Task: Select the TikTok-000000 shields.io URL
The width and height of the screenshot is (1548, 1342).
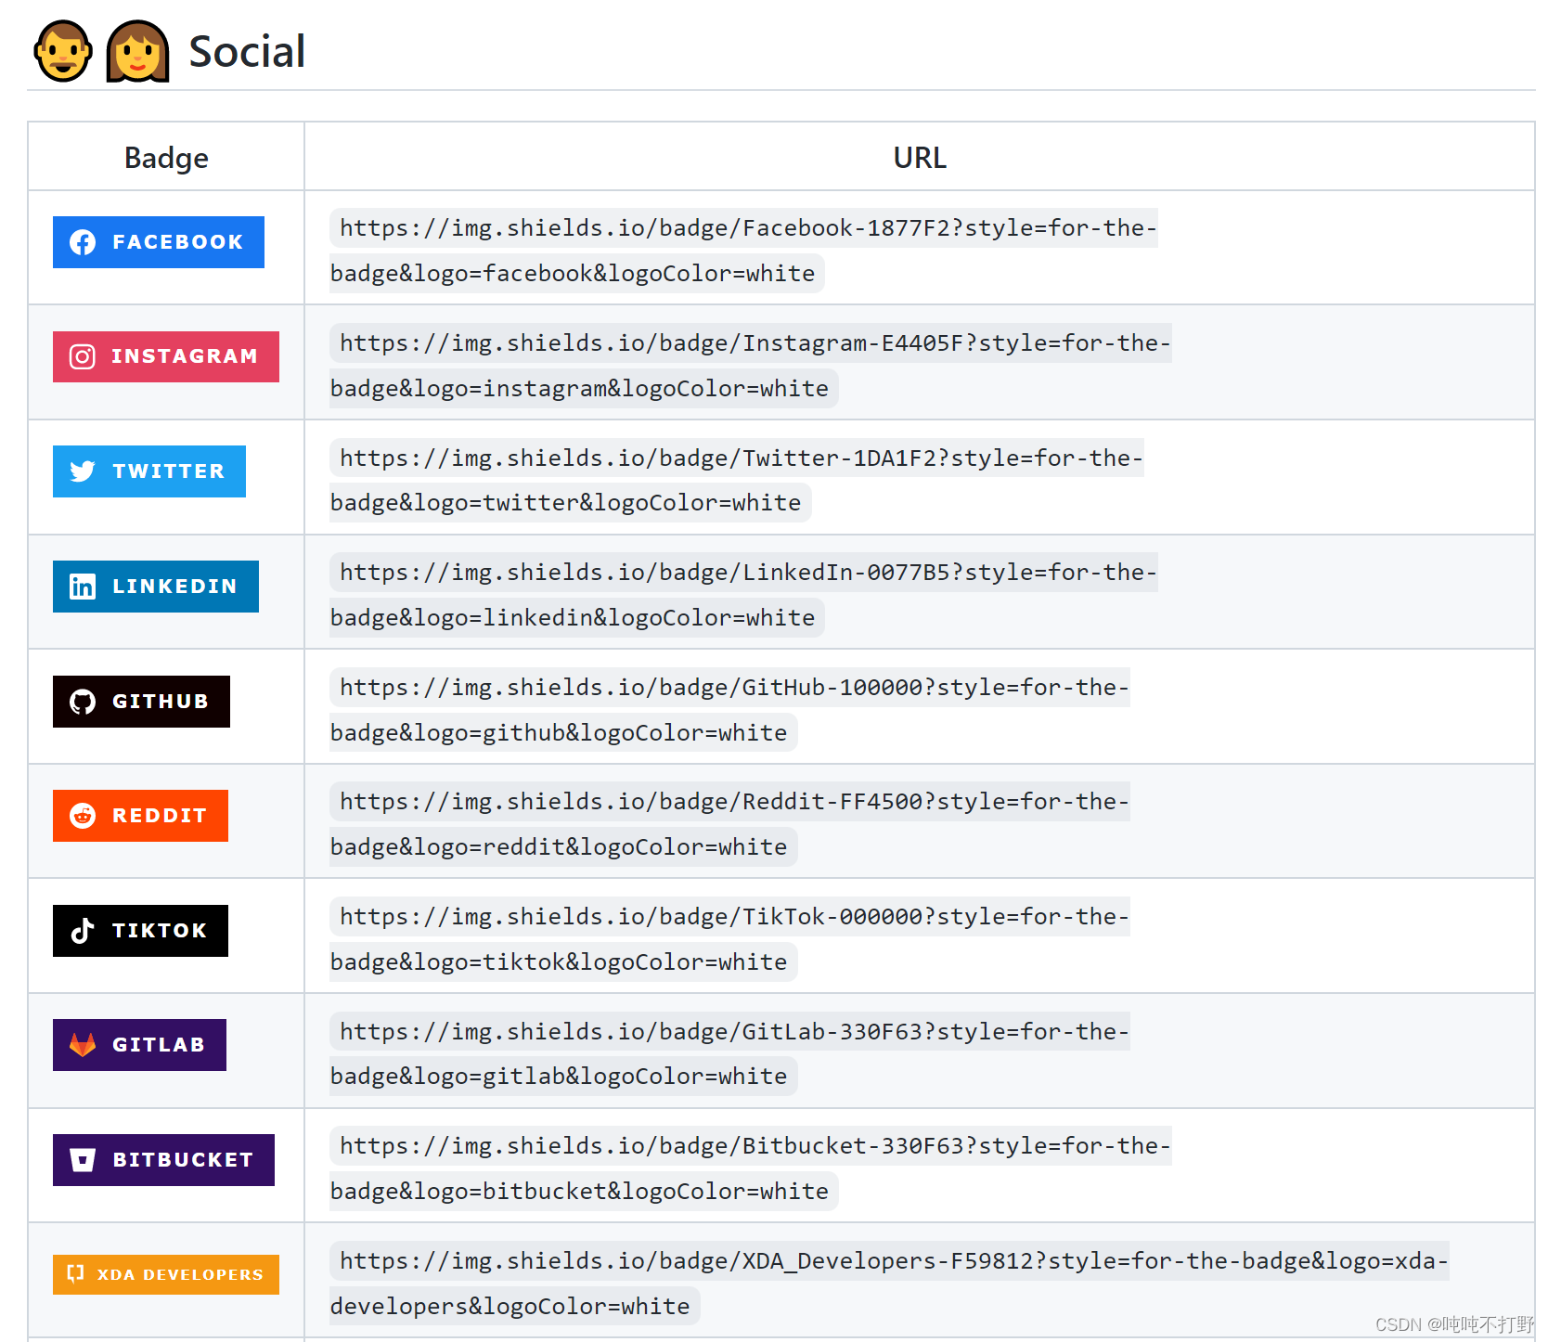Action: click(729, 939)
